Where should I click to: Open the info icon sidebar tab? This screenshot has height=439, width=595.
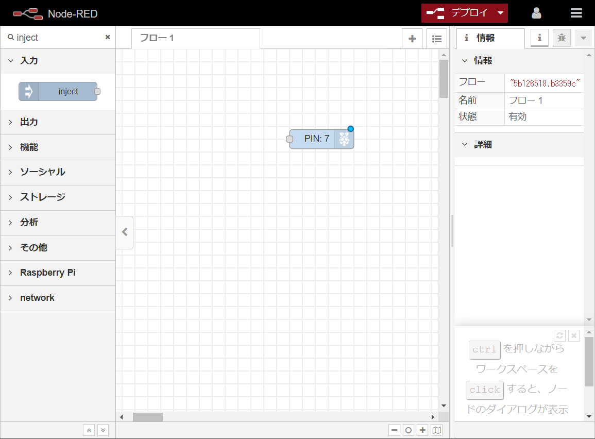(x=539, y=38)
